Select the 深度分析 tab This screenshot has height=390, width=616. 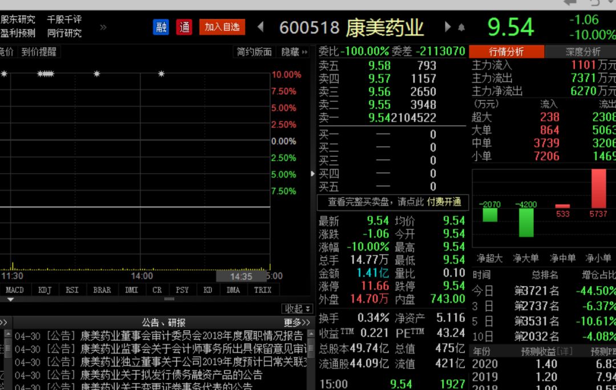(582, 52)
